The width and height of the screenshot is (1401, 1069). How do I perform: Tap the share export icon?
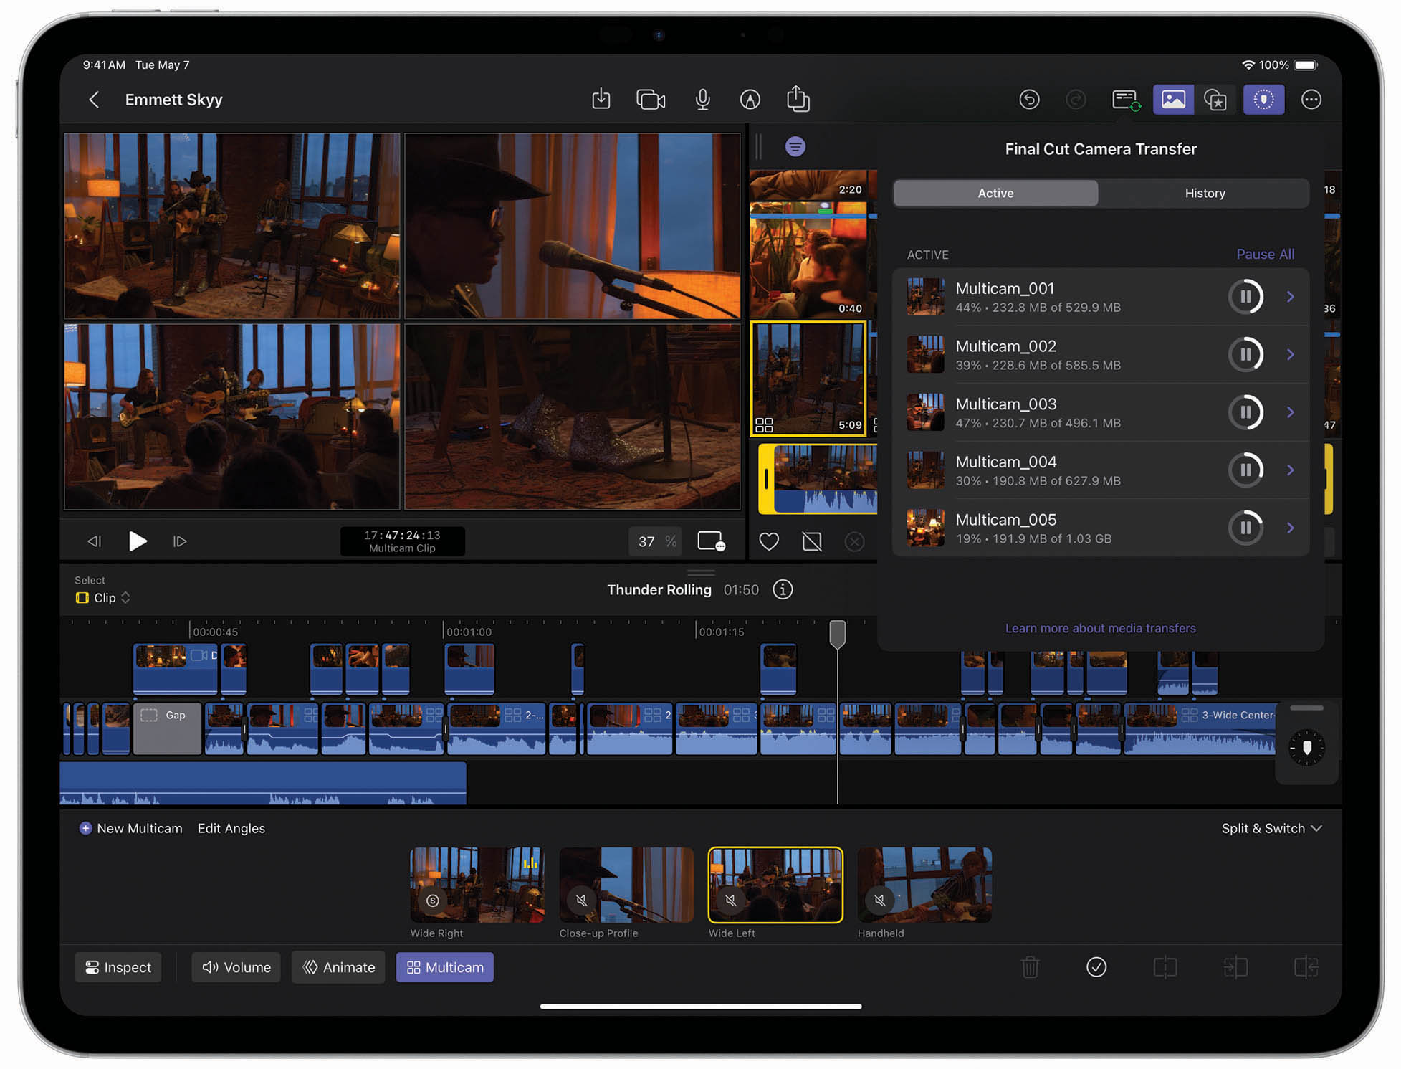tap(798, 98)
